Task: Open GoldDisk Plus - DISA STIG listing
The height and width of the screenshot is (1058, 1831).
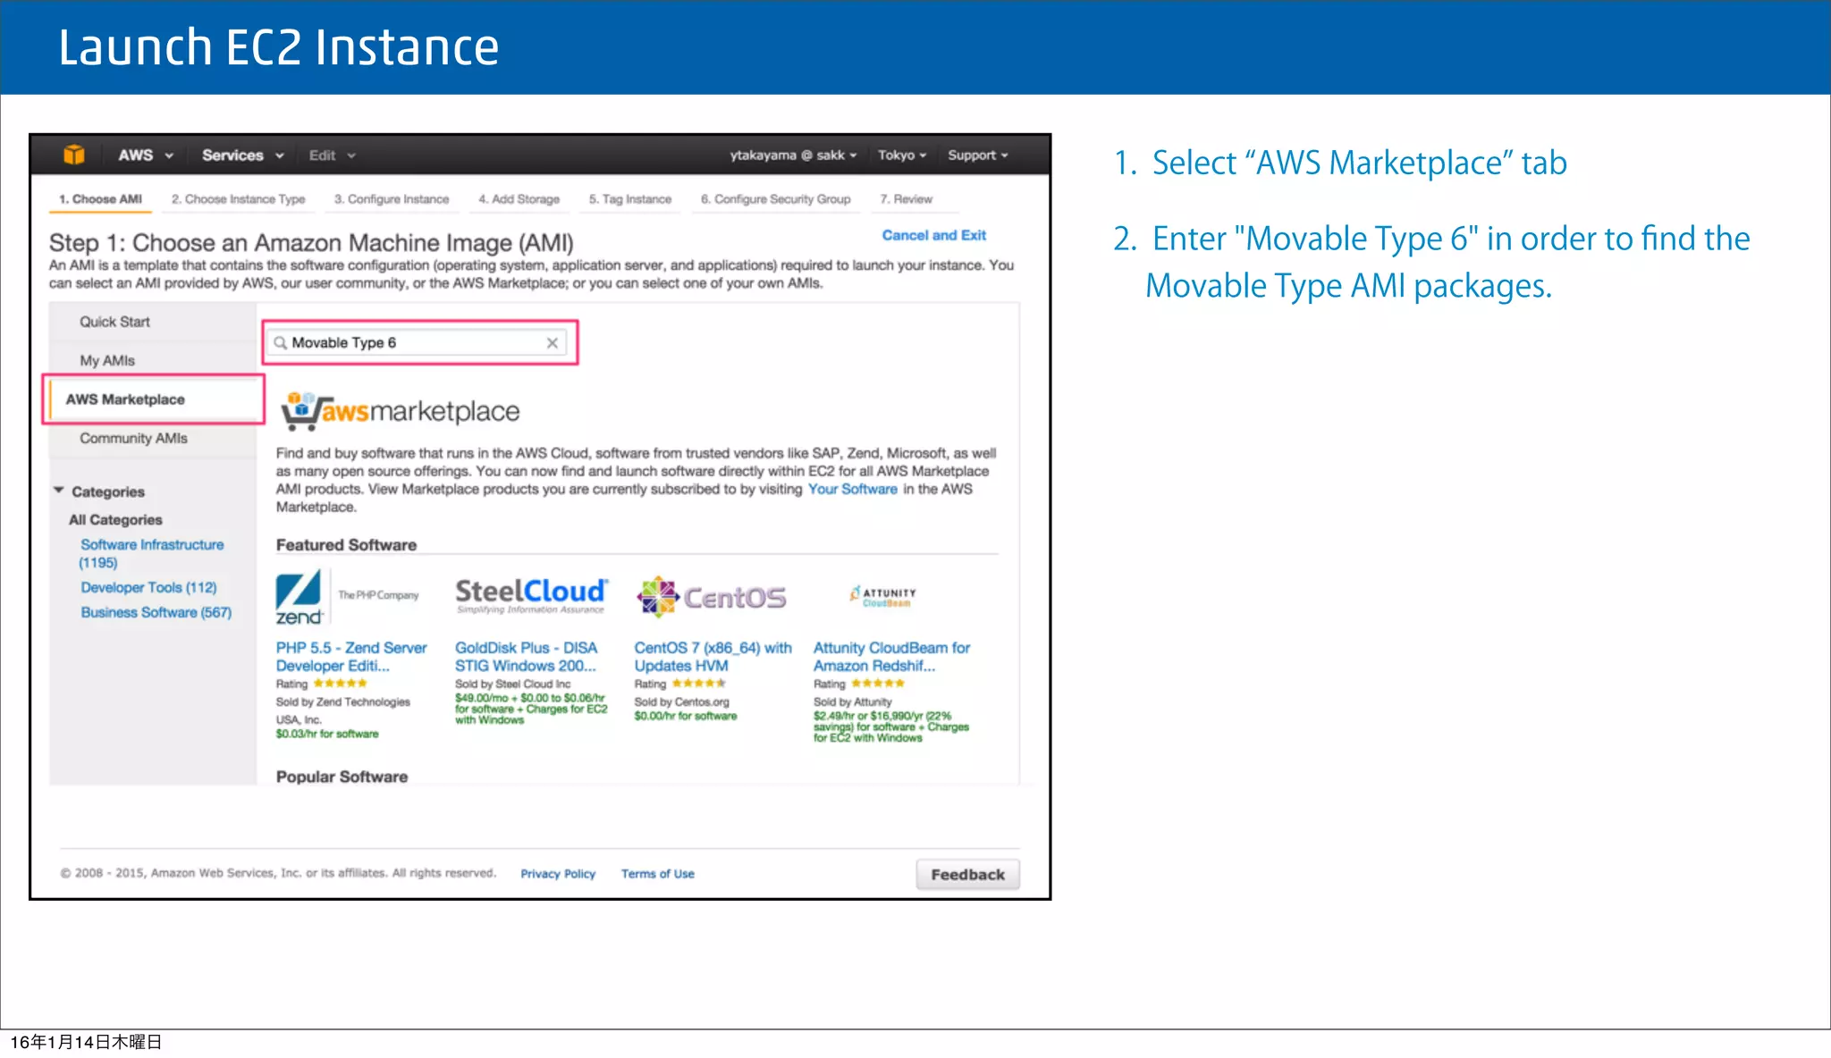Action: coord(526,657)
